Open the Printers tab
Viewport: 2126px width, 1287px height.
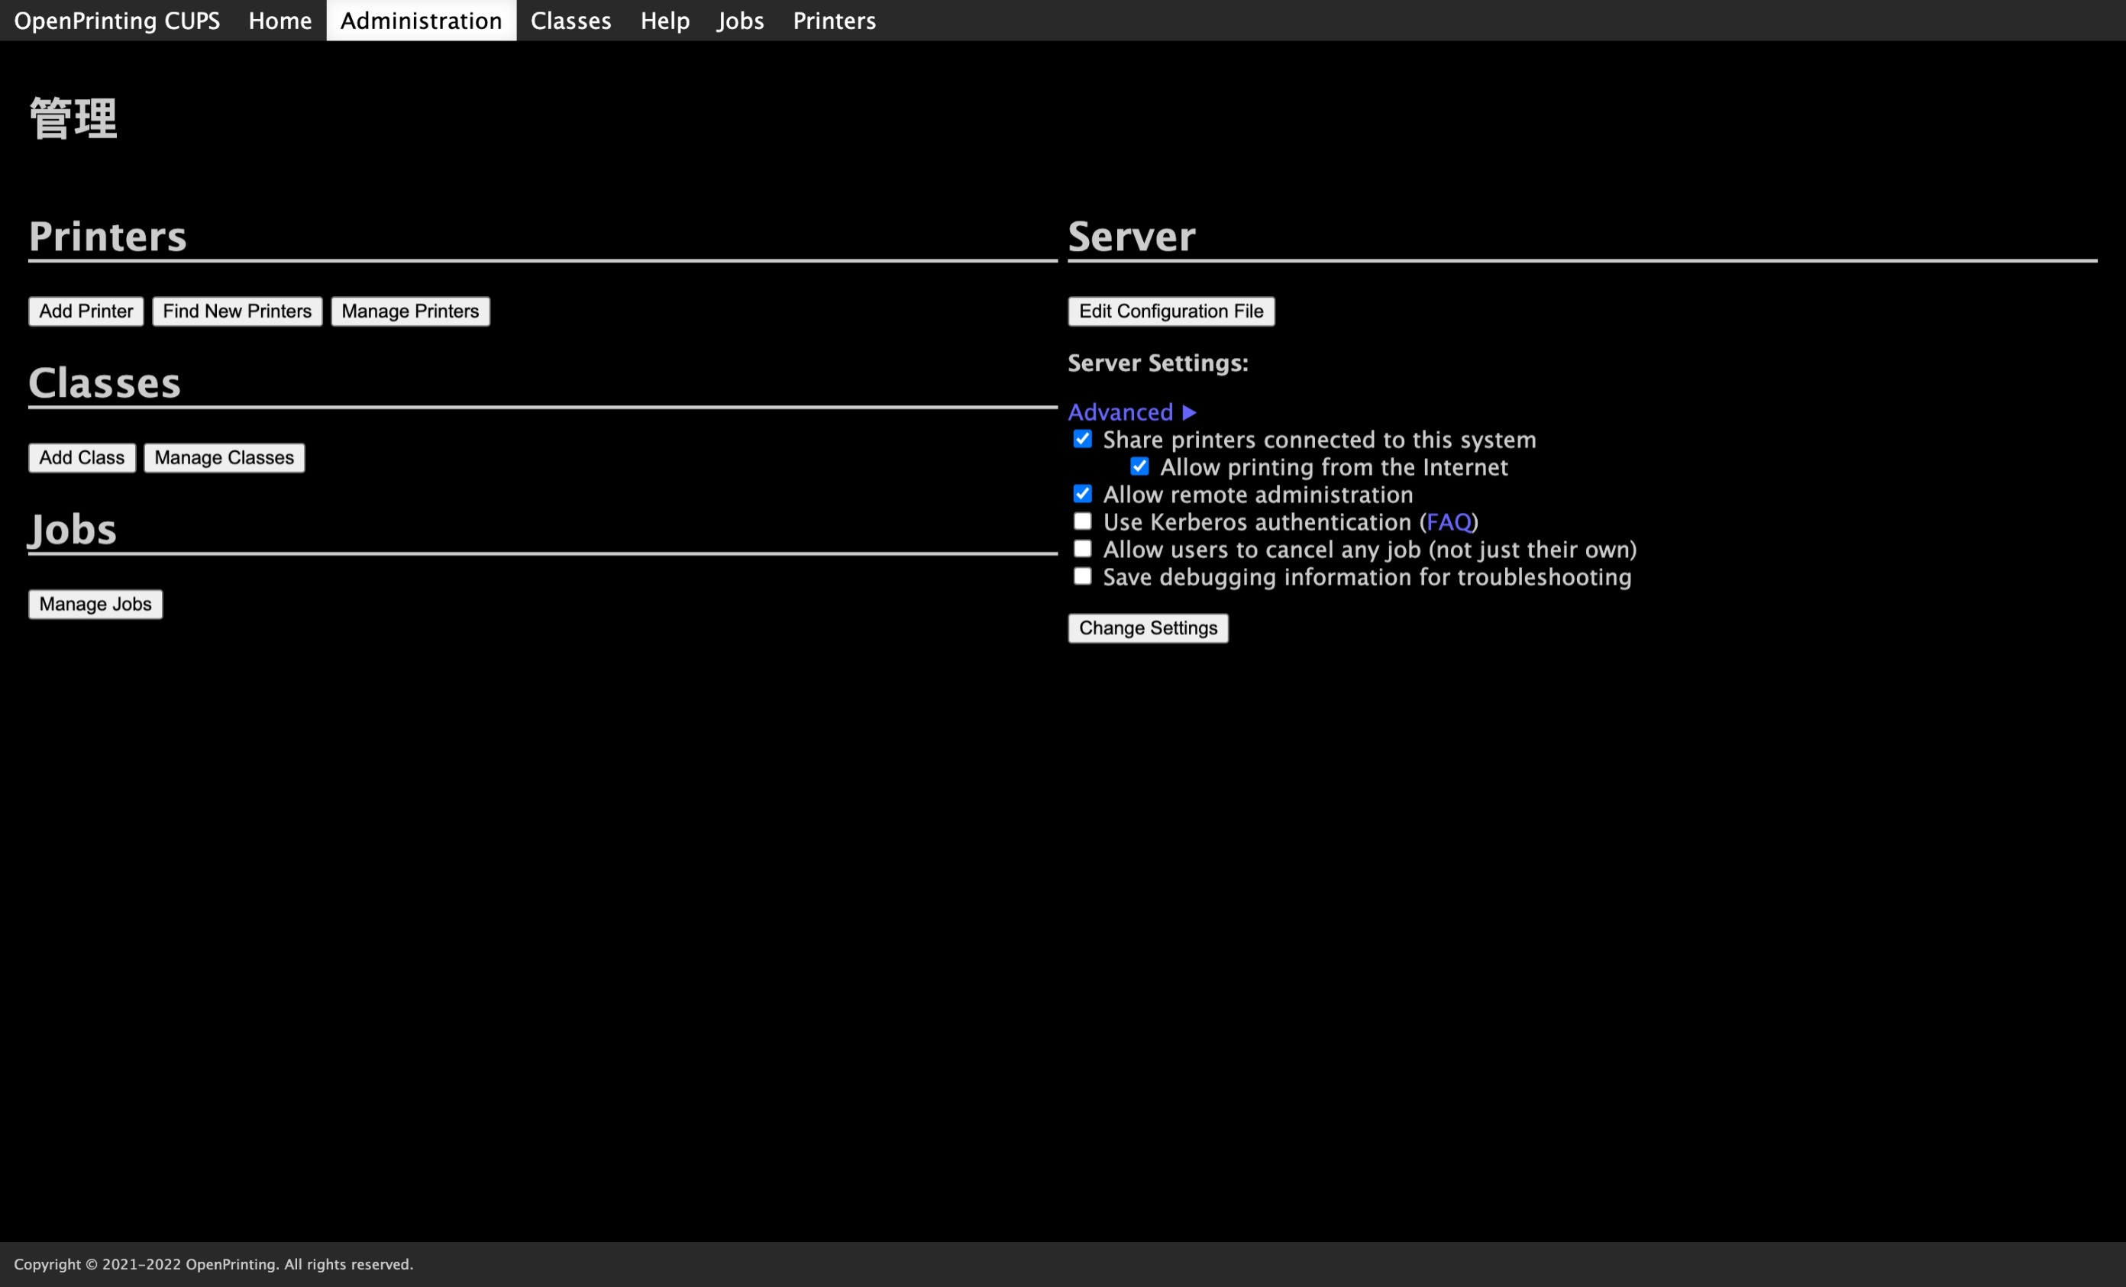coord(835,21)
